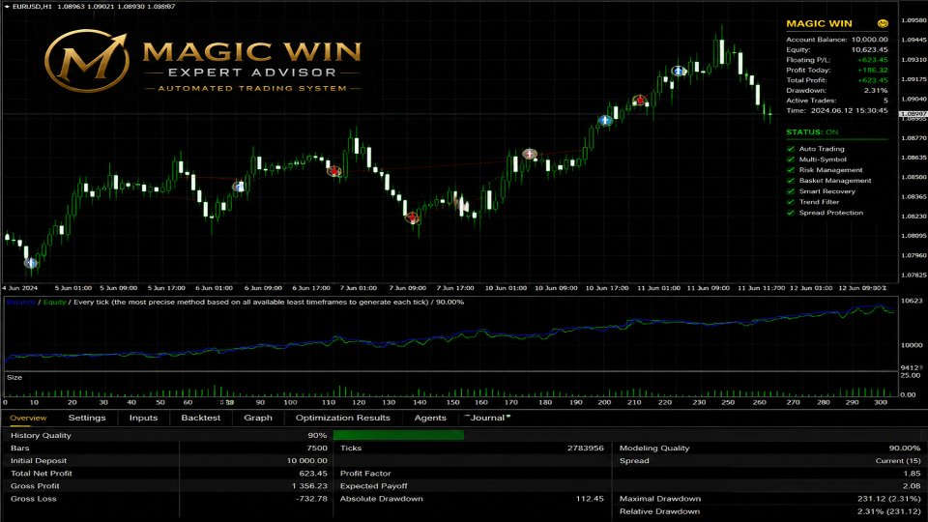Click the blue trade marker at 10 Jun 17:00
The width and height of the screenshot is (928, 522).
click(605, 120)
